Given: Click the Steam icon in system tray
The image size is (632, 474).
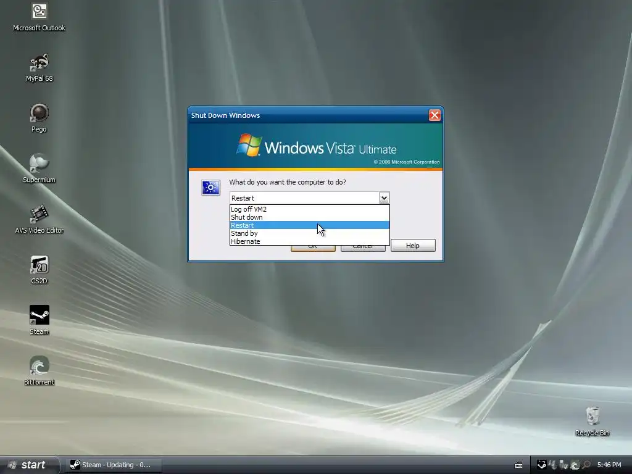Looking at the screenshot, I should click(542, 465).
